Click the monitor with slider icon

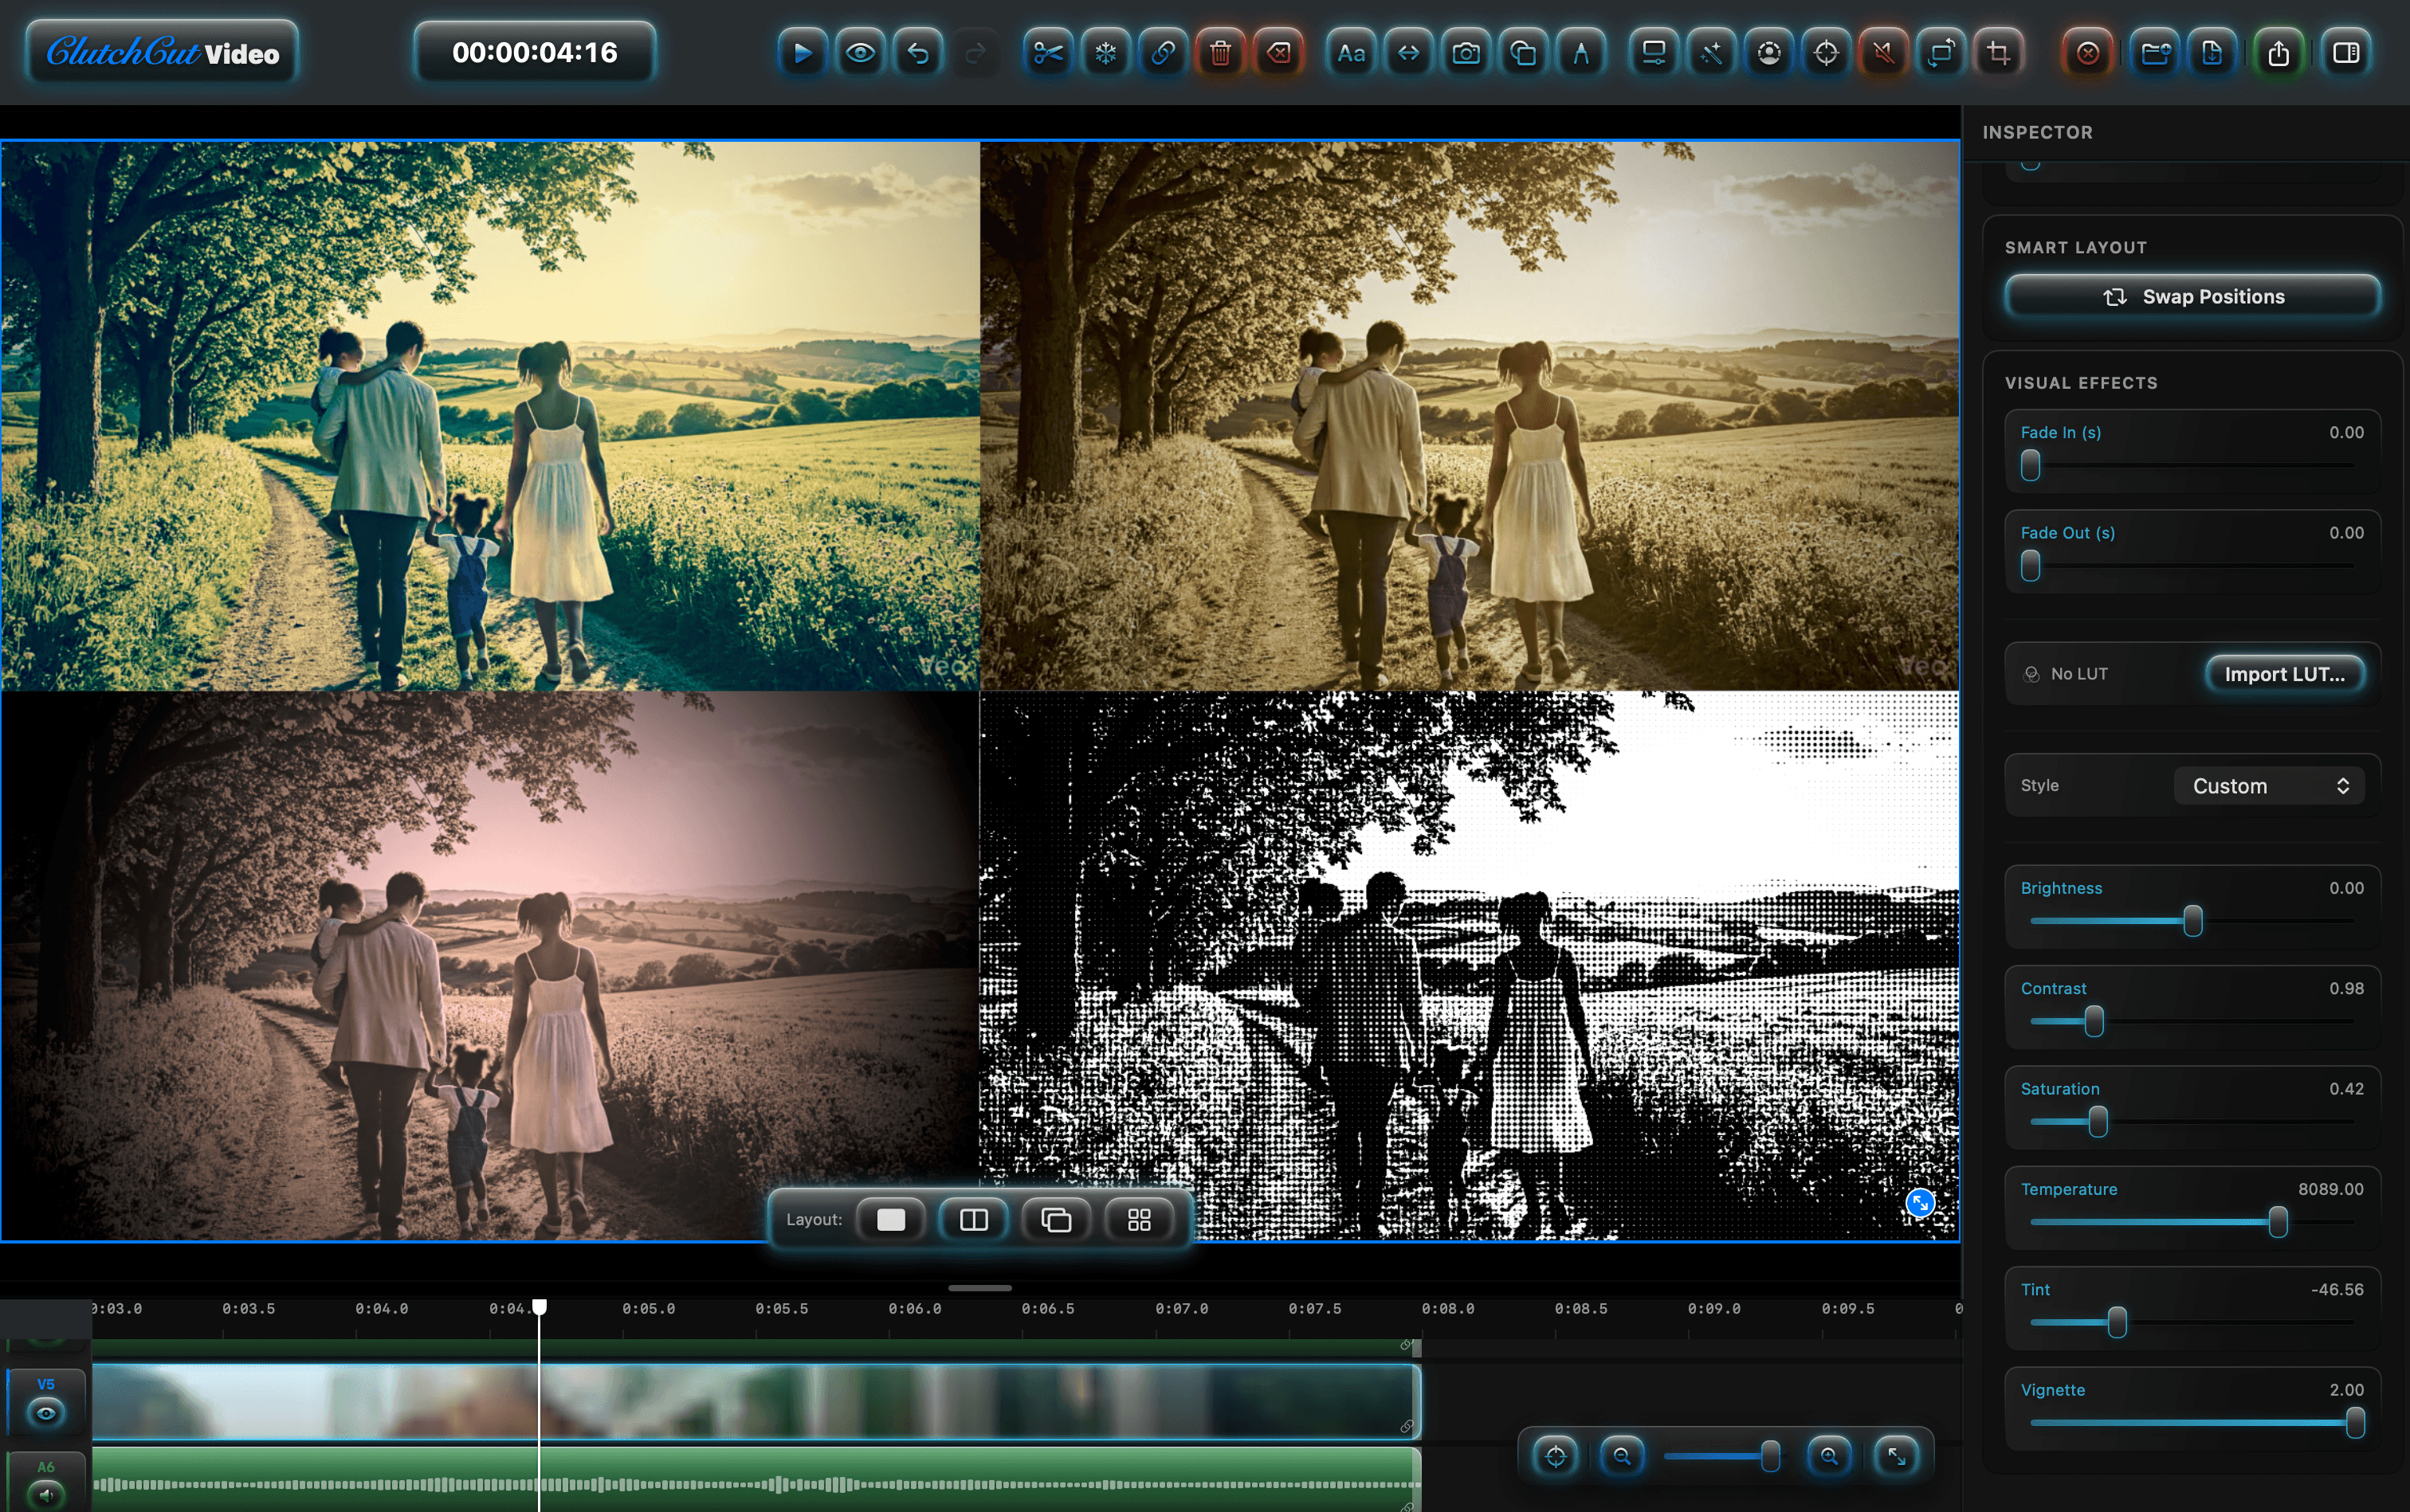coord(1654,53)
